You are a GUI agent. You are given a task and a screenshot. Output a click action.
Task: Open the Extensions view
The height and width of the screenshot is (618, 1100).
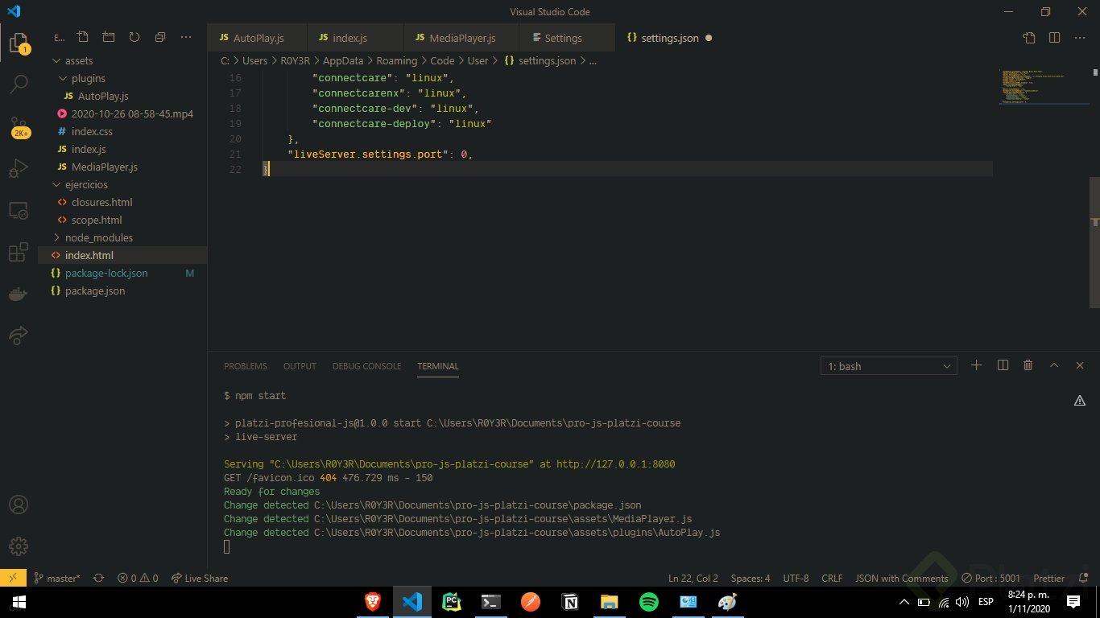[19, 253]
